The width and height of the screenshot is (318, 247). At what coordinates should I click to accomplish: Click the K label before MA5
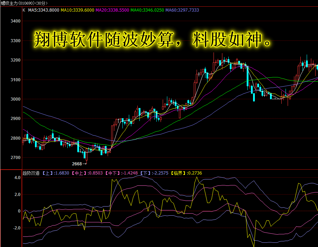24,10
